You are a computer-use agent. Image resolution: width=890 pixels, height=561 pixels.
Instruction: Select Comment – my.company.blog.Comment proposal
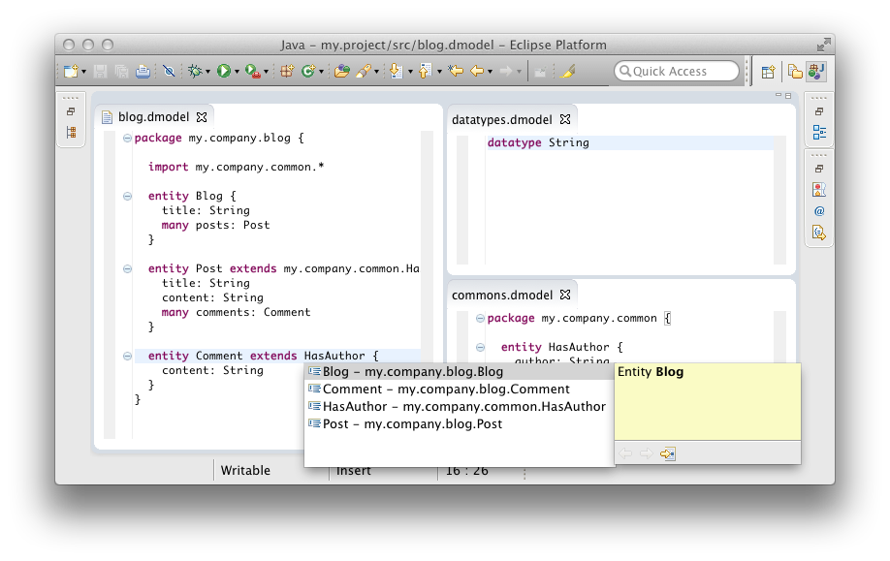460,390
